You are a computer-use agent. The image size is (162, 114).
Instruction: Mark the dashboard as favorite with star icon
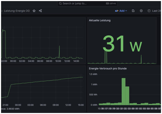coord(34,11)
